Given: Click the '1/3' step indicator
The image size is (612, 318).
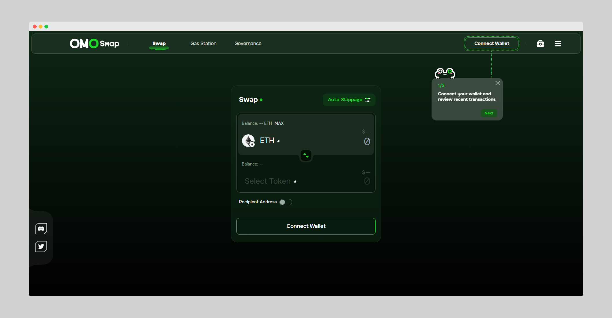Looking at the screenshot, I should click(x=441, y=85).
